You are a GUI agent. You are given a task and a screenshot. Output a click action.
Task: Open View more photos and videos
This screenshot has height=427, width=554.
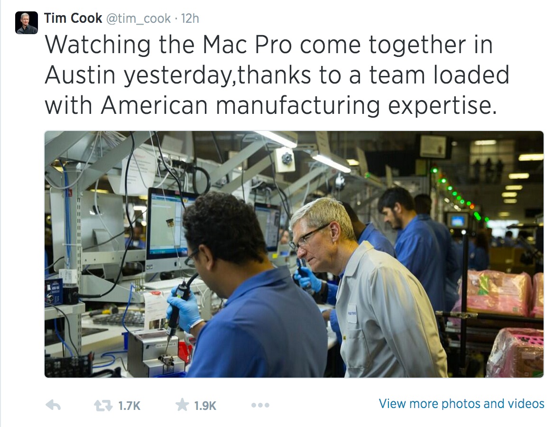462,404
